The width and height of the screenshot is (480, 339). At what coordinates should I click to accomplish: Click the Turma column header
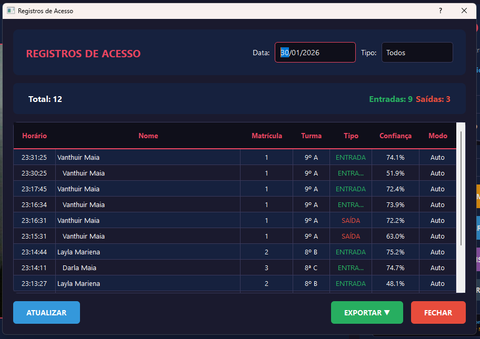(311, 136)
